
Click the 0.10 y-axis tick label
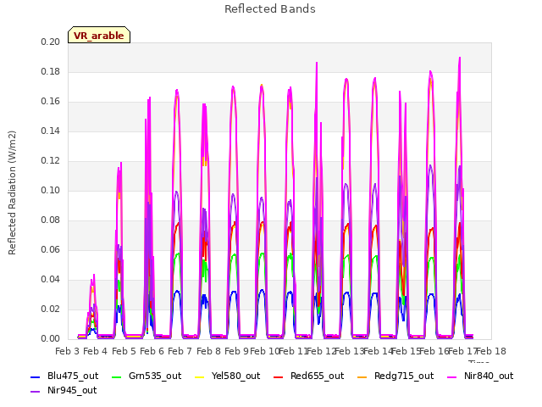(x=50, y=191)
